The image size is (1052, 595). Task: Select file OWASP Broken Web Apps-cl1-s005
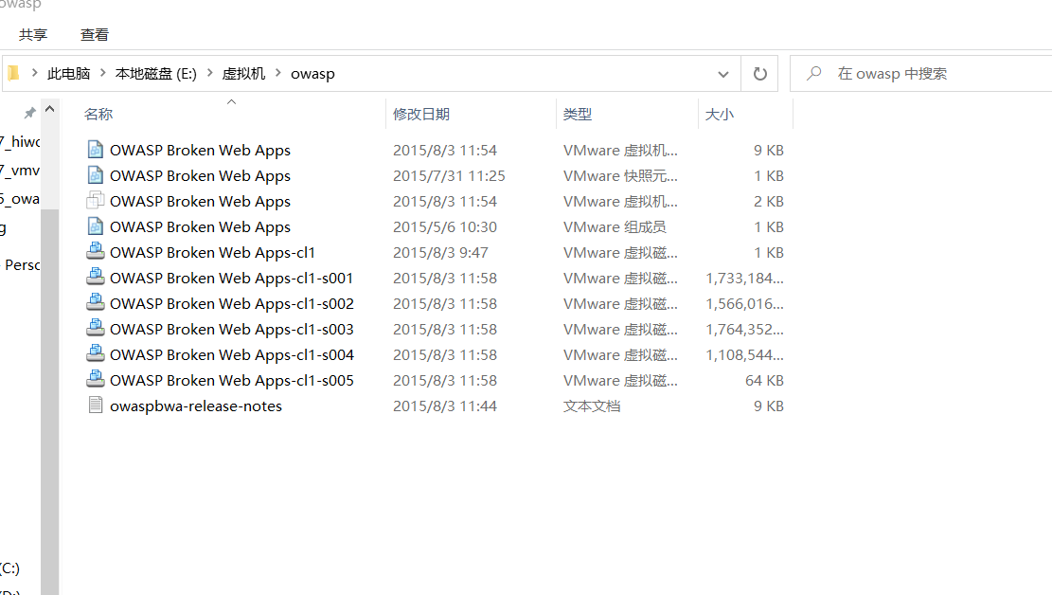click(231, 379)
